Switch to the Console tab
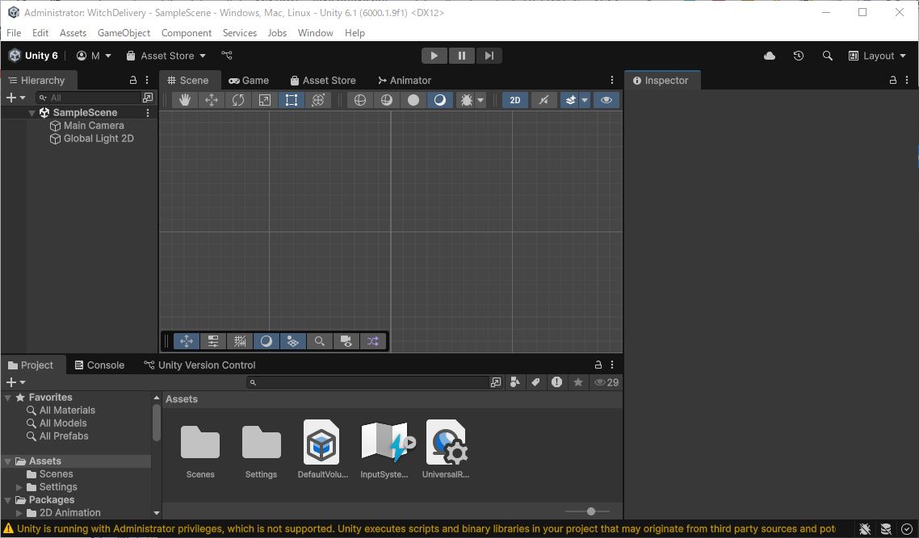Image resolution: width=919 pixels, height=538 pixels. click(99, 365)
